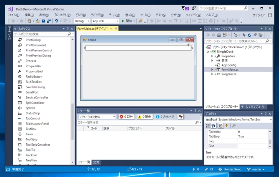This screenshot has width=279, height=177.
Task: Toggle the 0 warnings filter button
Action: click(145, 117)
